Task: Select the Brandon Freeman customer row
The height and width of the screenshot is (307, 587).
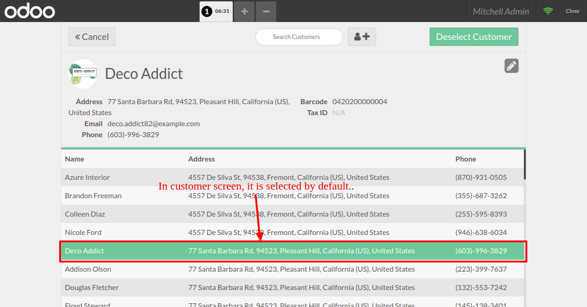Action: coord(292,195)
